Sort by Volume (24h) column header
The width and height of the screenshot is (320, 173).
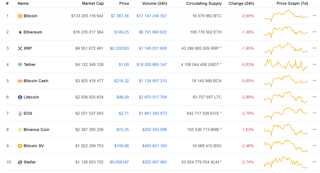point(155,3)
